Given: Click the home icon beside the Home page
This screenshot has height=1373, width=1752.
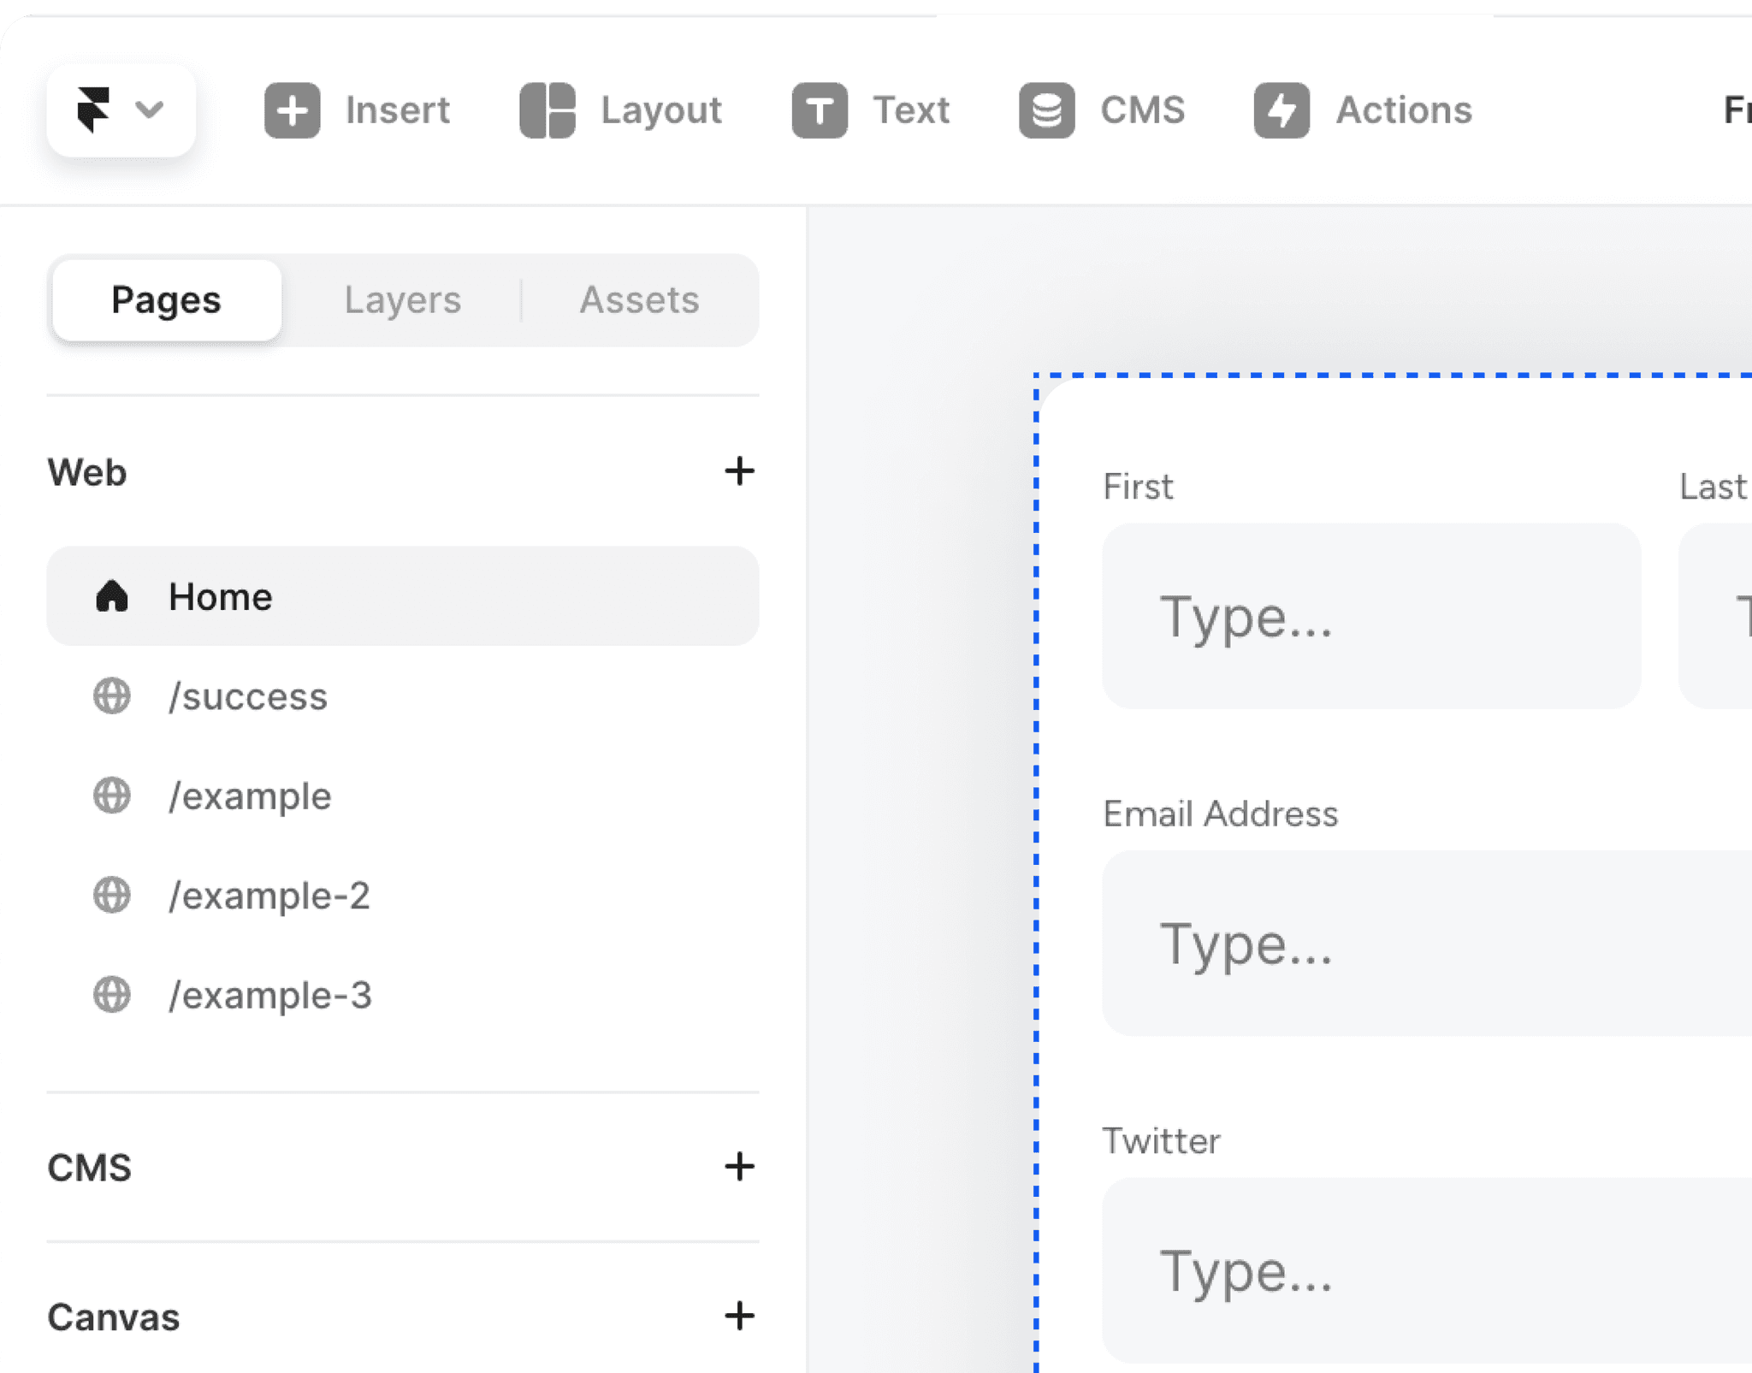Looking at the screenshot, I should coord(113,596).
